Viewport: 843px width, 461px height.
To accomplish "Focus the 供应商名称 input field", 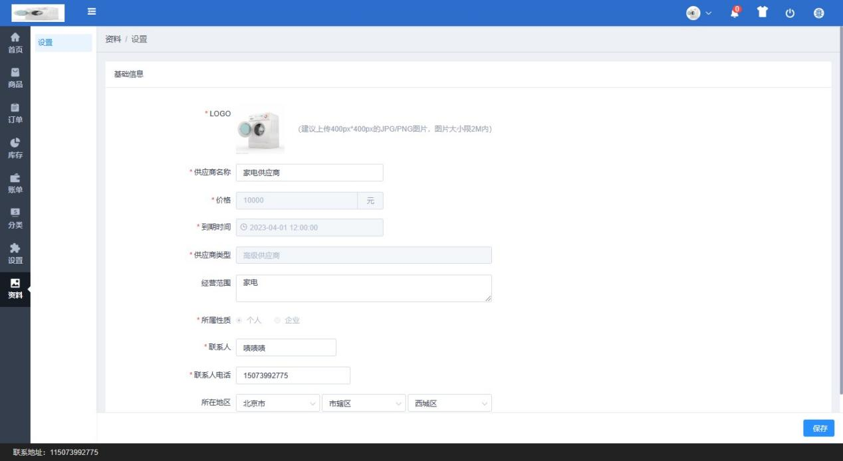I will [310, 173].
